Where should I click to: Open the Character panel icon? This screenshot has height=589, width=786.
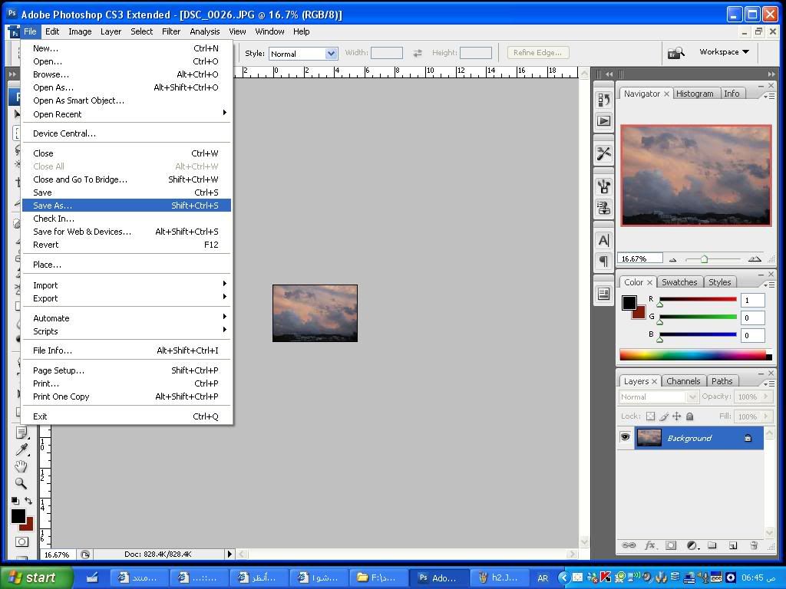[x=603, y=240]
